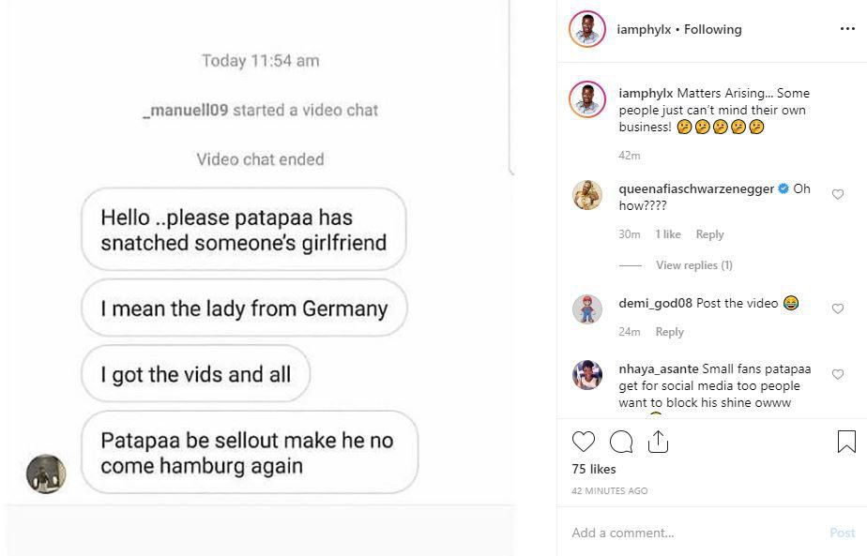Like demi_god08's comment
Viewport: 867px width, 556px height.
pos(838,308)
